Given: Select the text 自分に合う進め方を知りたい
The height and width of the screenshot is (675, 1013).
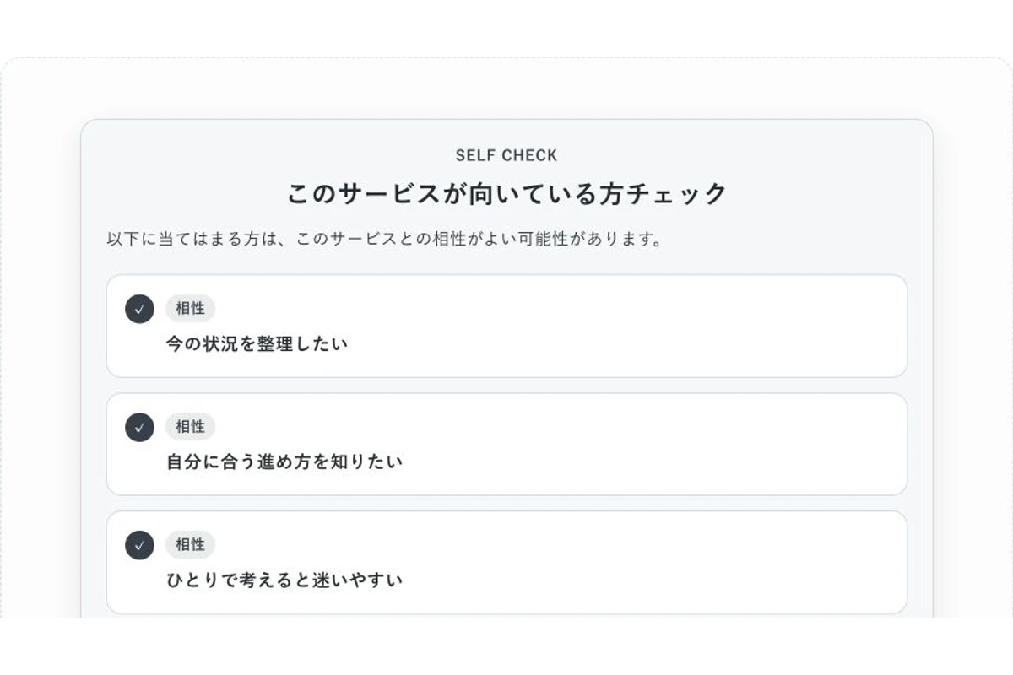Looking at the screenshot, I should coord(284,462).
